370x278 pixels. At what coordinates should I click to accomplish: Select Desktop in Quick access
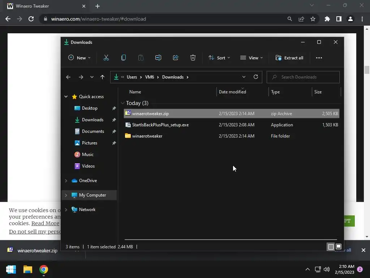click(90, 108)
